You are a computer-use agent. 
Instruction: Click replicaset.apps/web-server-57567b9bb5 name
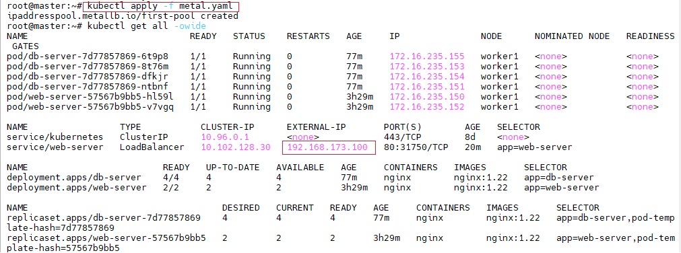coord(106,238)
